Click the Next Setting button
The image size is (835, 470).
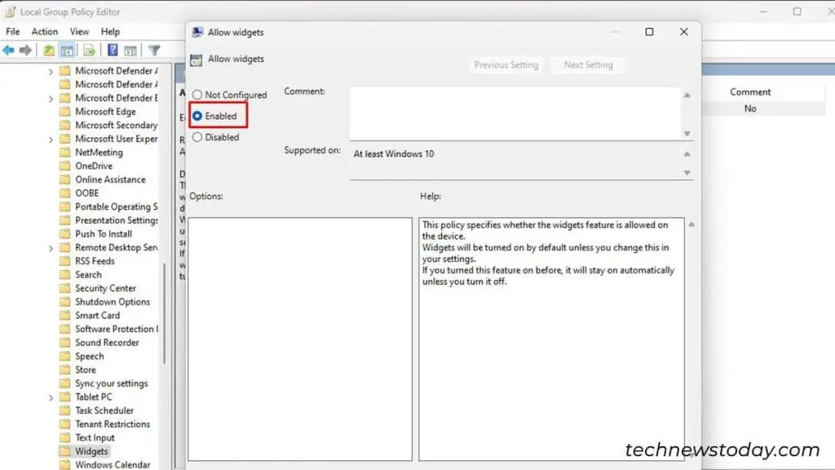[x=588, y=64]
